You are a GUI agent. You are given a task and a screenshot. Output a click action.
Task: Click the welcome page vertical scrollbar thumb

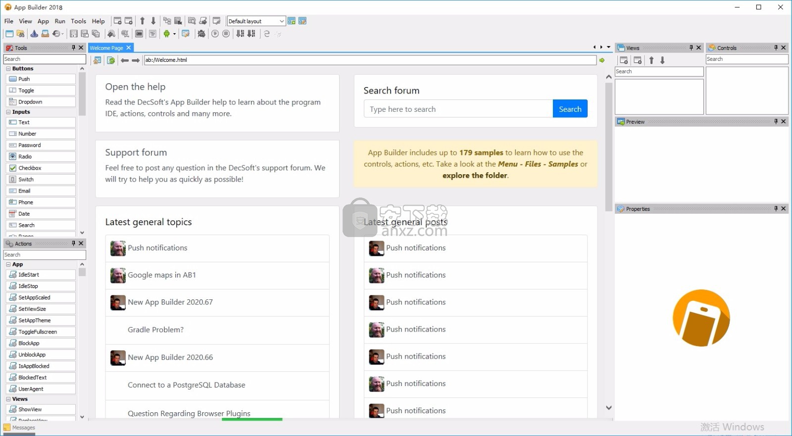tap(609, 146)
